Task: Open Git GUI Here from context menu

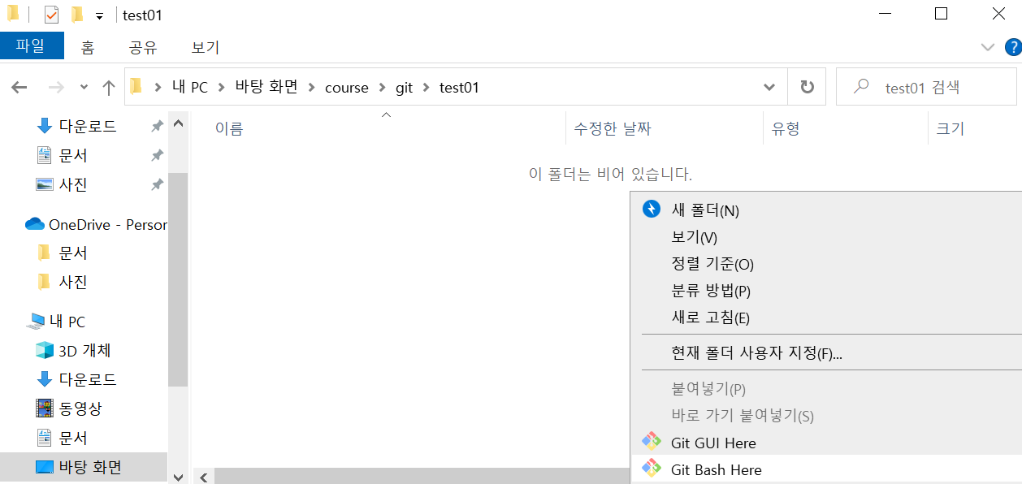Action: (826, 443)
